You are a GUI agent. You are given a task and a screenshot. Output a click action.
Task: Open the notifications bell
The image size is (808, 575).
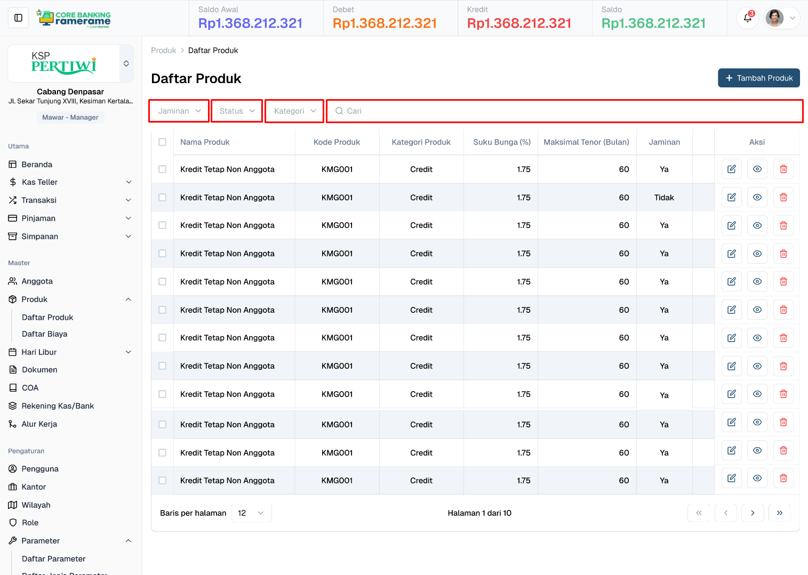tap(747, 18)
